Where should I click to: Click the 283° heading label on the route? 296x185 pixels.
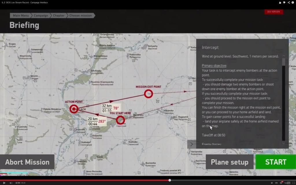click(x=102, y=121)
